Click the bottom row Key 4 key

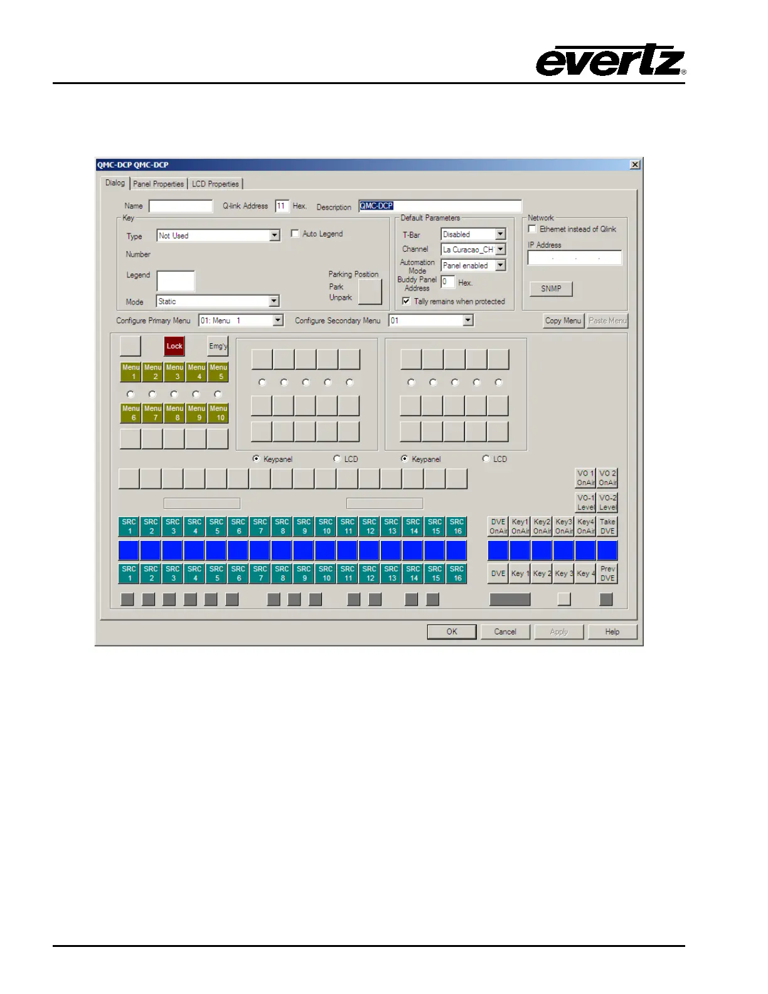point(585,574)
